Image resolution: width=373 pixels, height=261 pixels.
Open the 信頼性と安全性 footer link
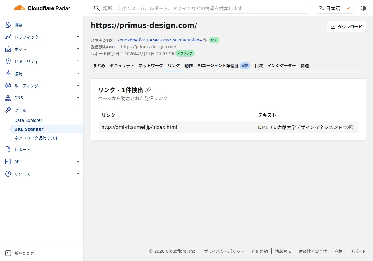coord(313,251)
